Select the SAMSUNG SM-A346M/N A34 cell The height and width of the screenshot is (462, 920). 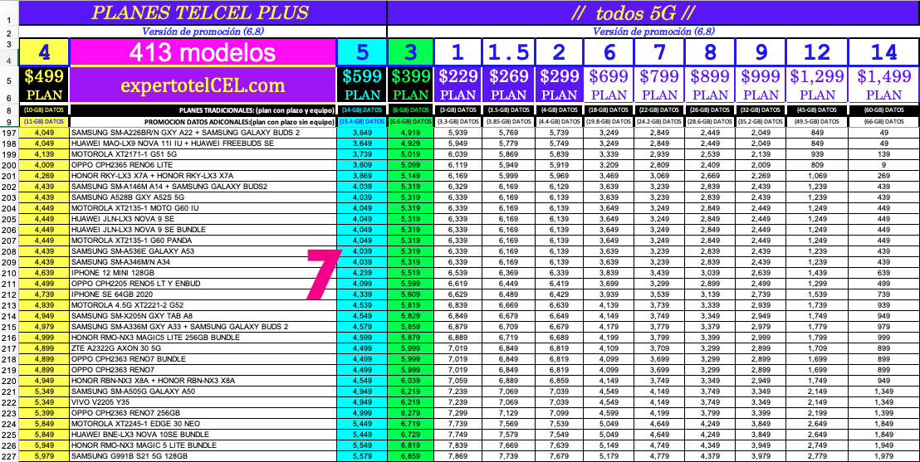203,262
